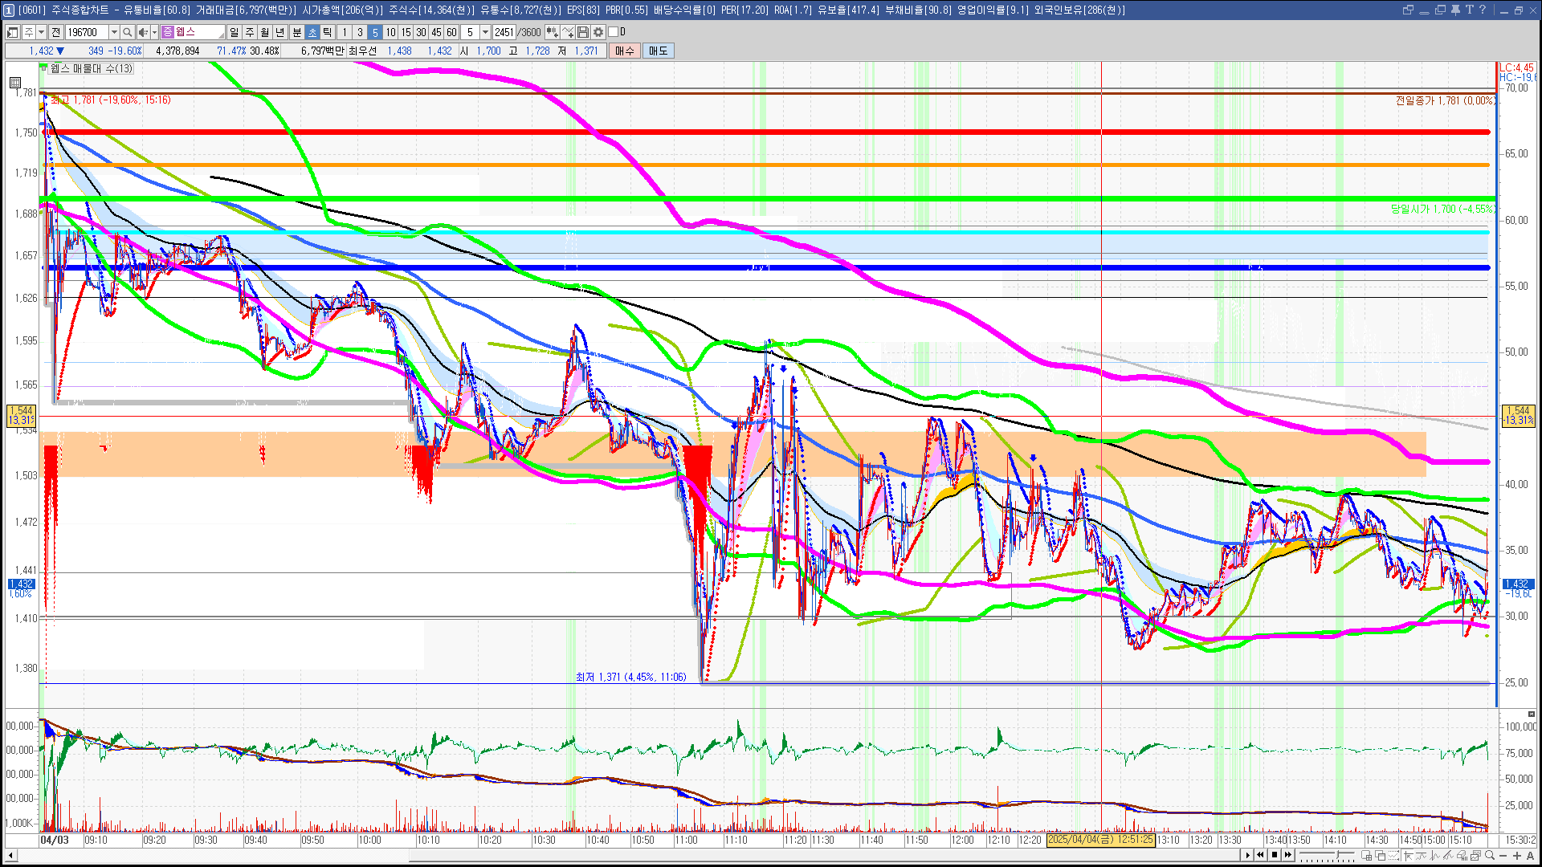Click the 매수 (buy) button

click(625, 51)
